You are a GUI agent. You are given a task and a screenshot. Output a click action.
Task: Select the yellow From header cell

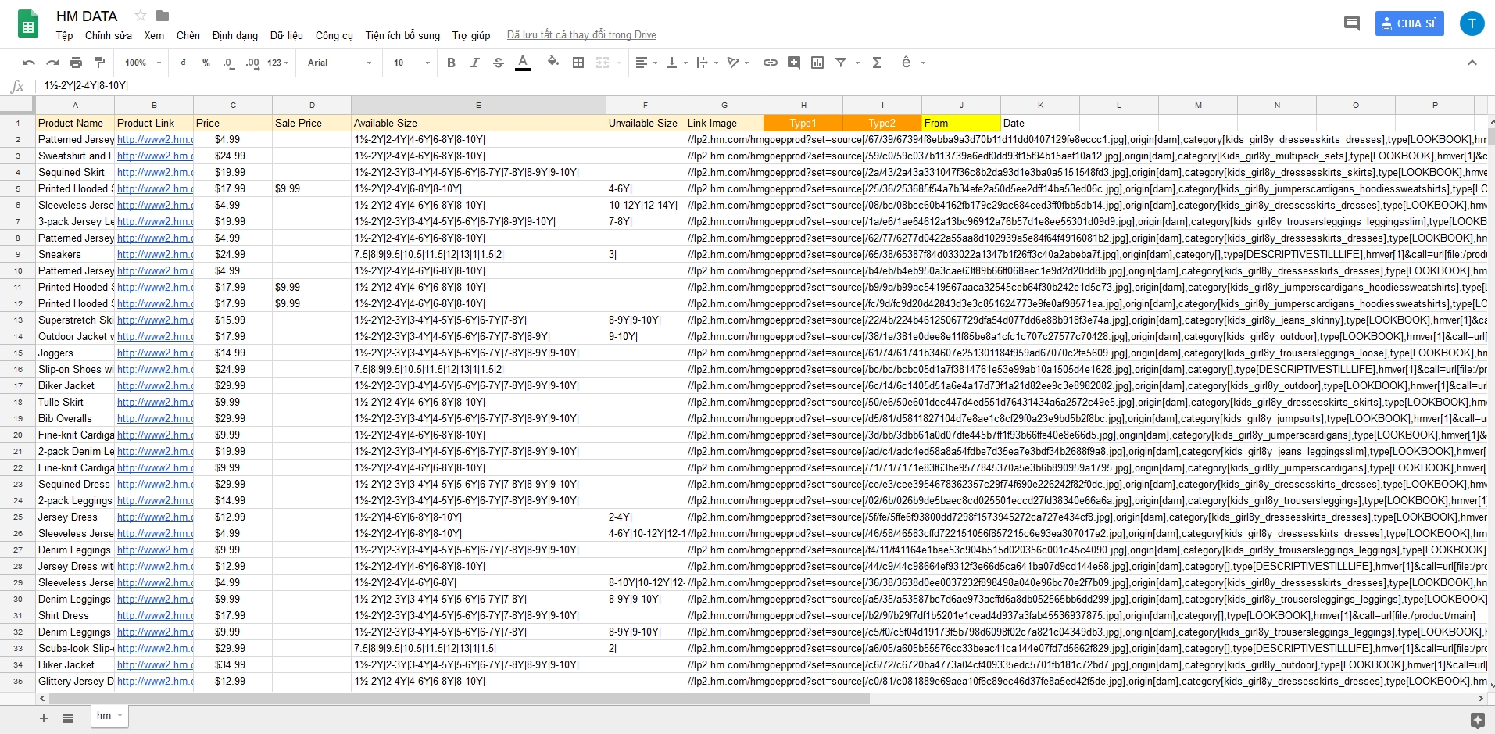pyautogui.click(x=961, y=123)
